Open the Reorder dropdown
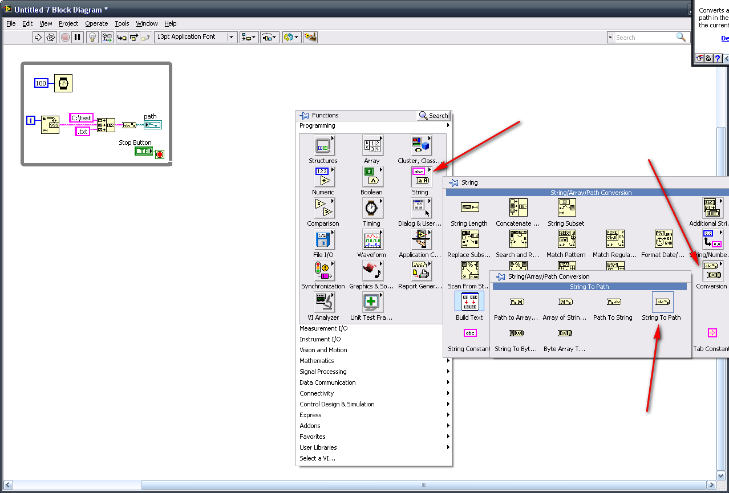 (x=291, y=37)
